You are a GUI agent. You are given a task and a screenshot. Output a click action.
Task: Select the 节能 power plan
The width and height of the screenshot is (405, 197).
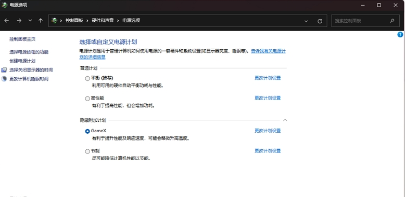click(87, 151)
